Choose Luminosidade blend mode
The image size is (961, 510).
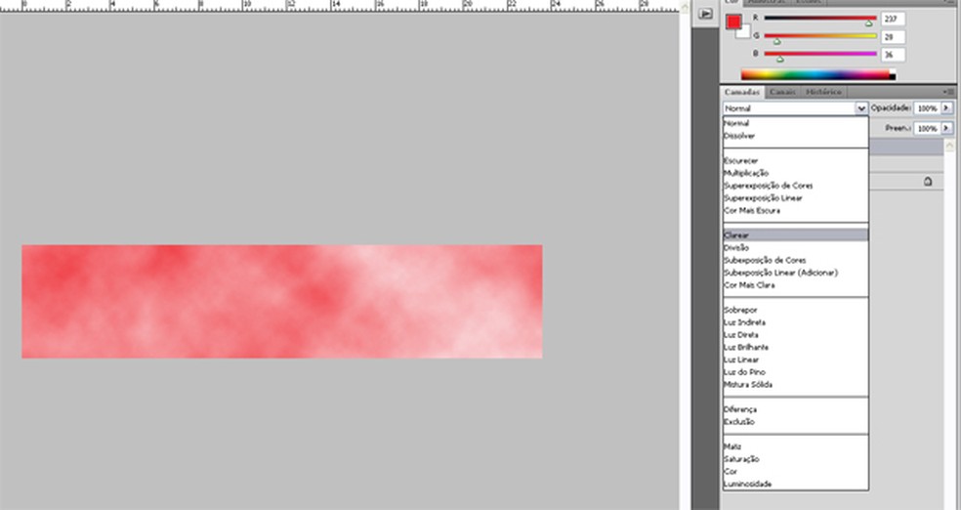click(796, 484)
